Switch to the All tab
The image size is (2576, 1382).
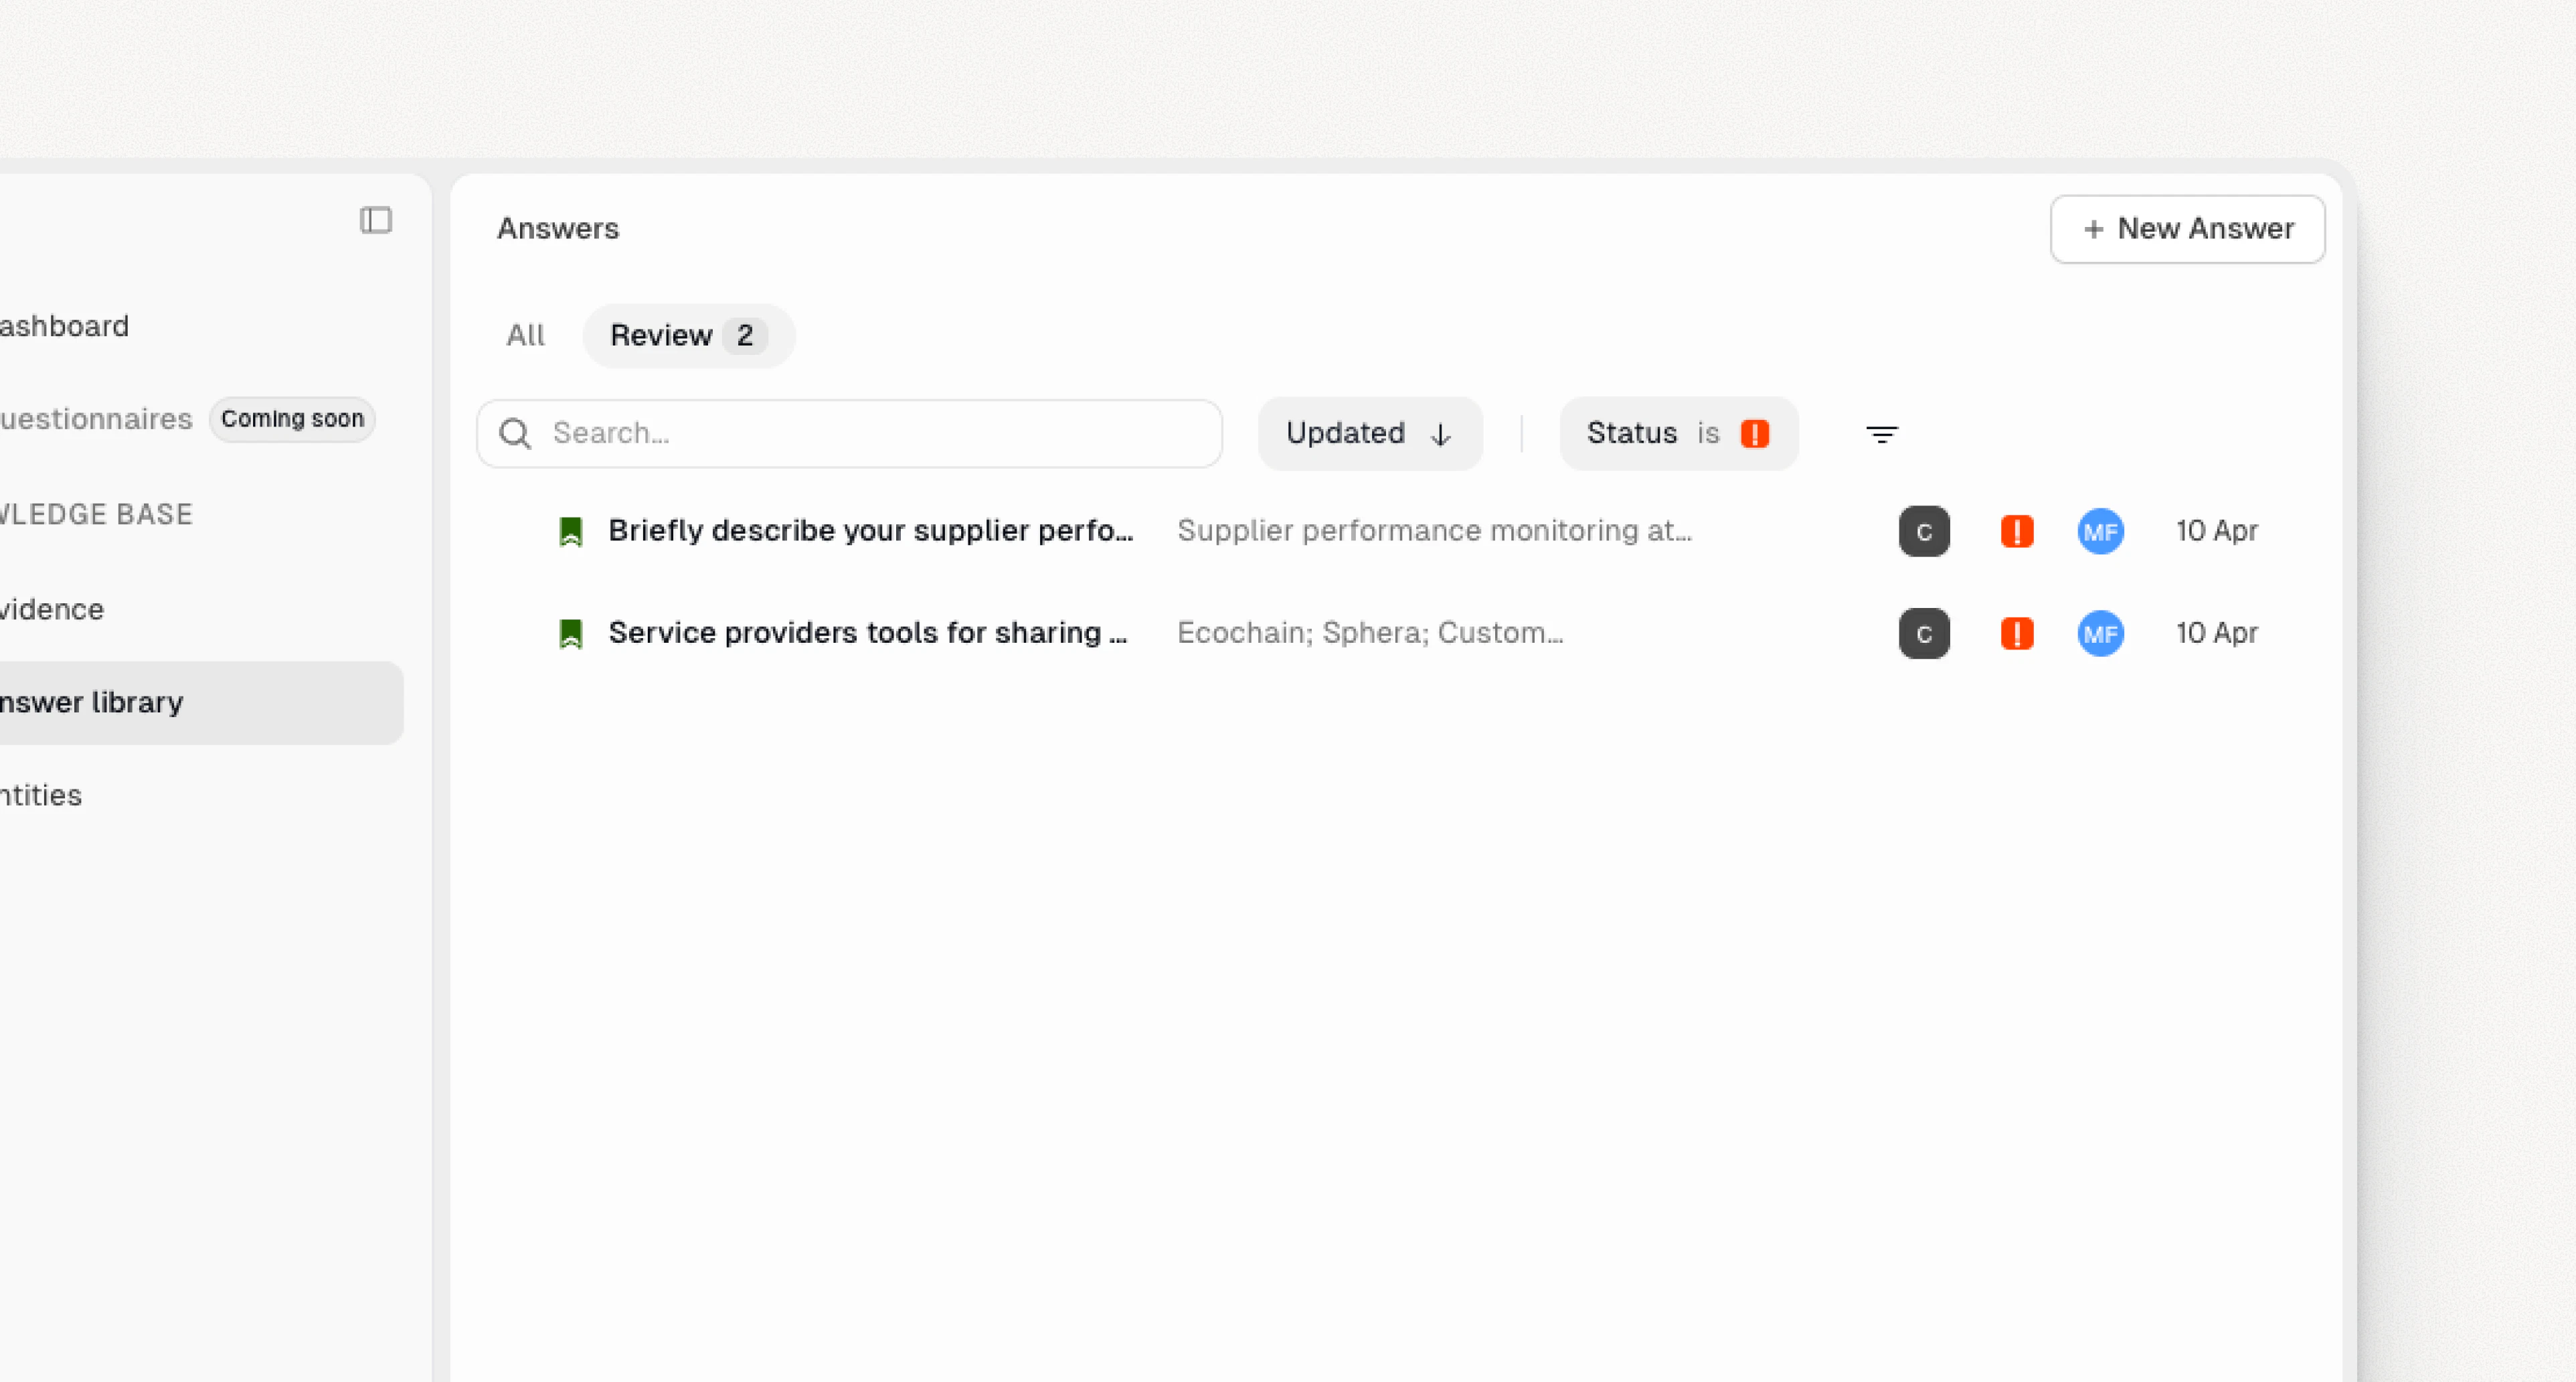point(525,335)
